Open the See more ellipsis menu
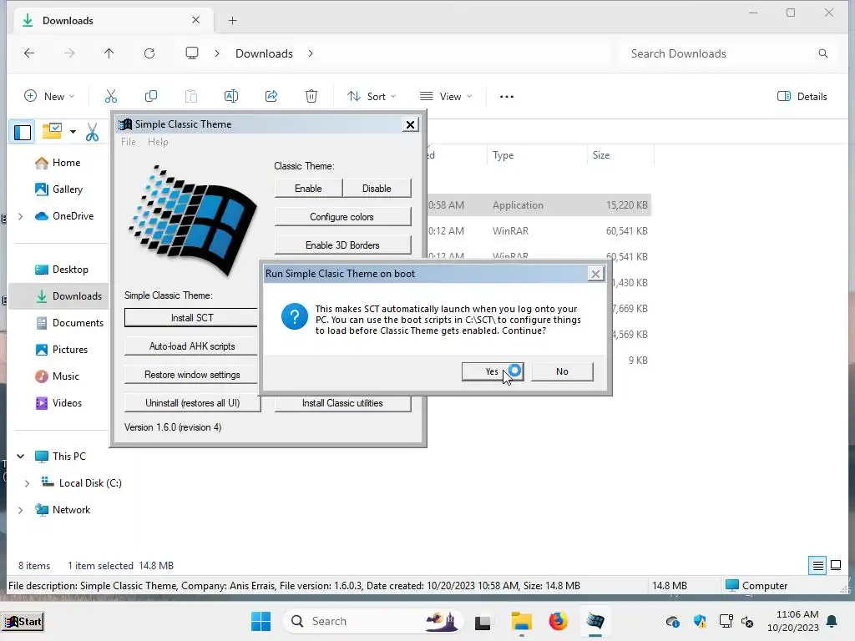The image size is (855, 641). [507, 97]
